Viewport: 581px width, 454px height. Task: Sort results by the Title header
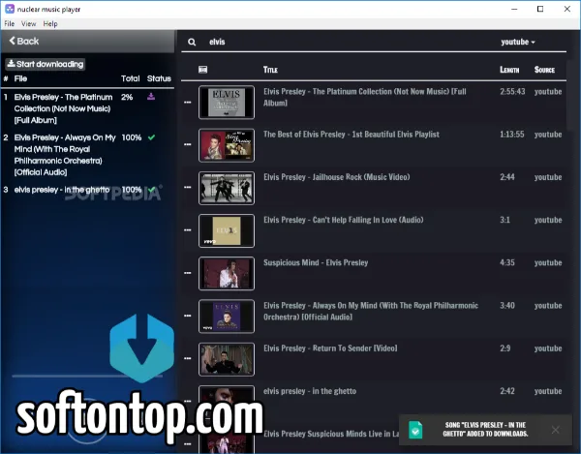tap(270, 70)
